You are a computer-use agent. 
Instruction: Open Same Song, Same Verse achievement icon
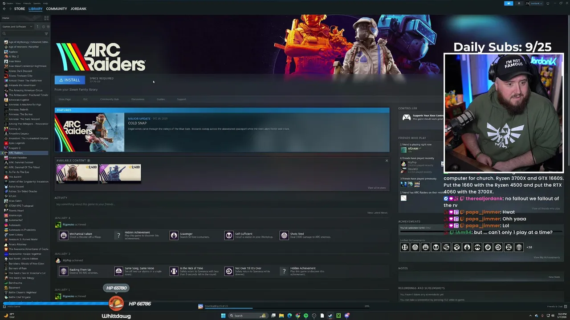pos(118,271)
